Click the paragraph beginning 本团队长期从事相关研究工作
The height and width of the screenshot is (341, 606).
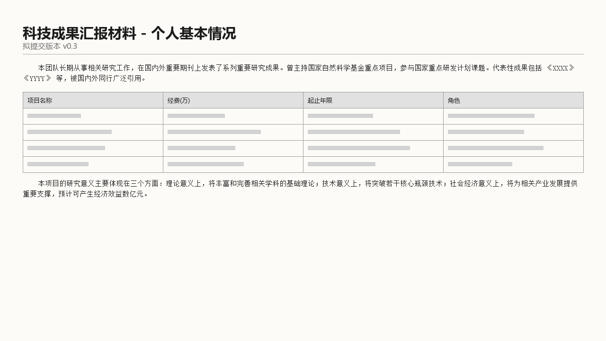tap(303, 73)
